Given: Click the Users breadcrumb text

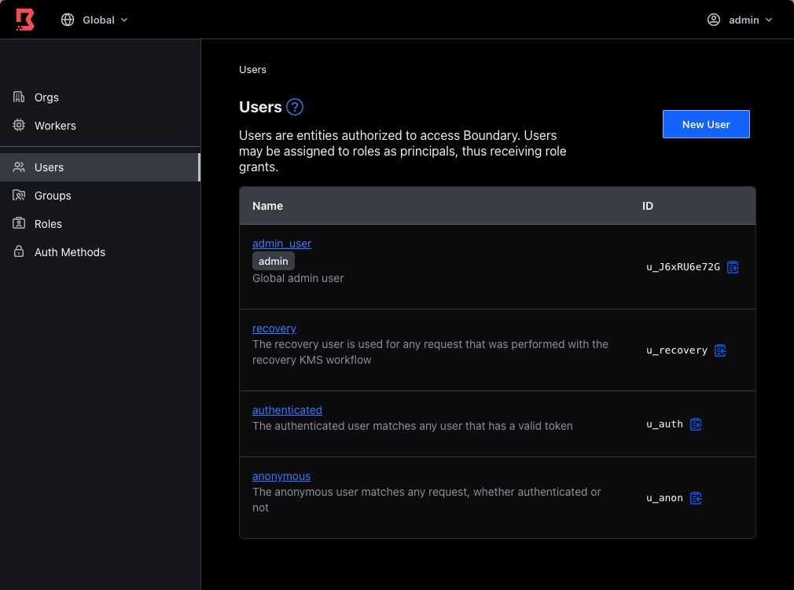Looking at the screenshot, I should [x=252, y=70].
